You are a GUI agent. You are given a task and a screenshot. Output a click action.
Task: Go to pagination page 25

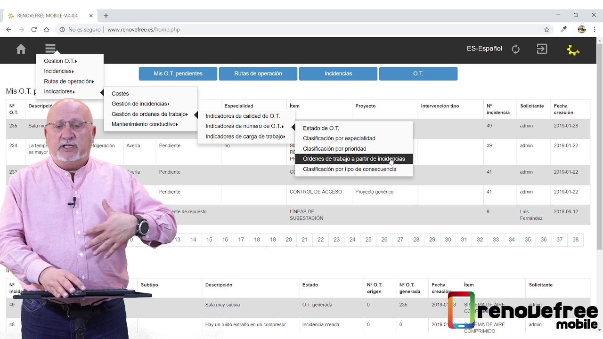coord(368,240)
